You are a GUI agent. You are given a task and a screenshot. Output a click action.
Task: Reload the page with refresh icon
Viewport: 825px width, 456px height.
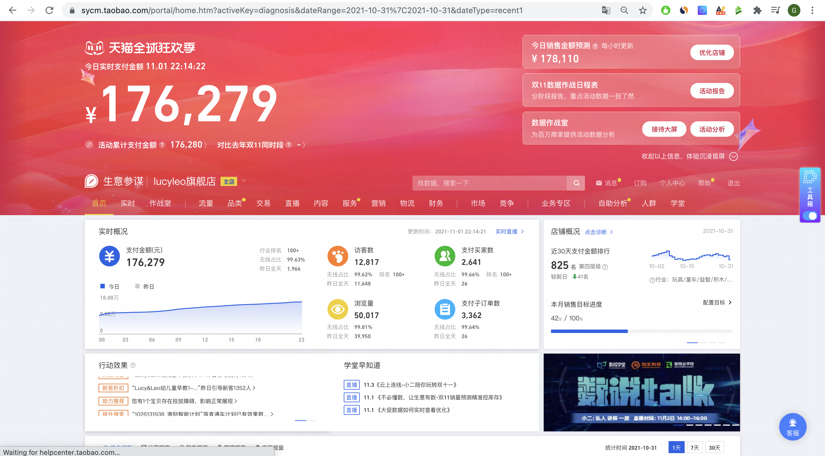[x=49, y=10]
